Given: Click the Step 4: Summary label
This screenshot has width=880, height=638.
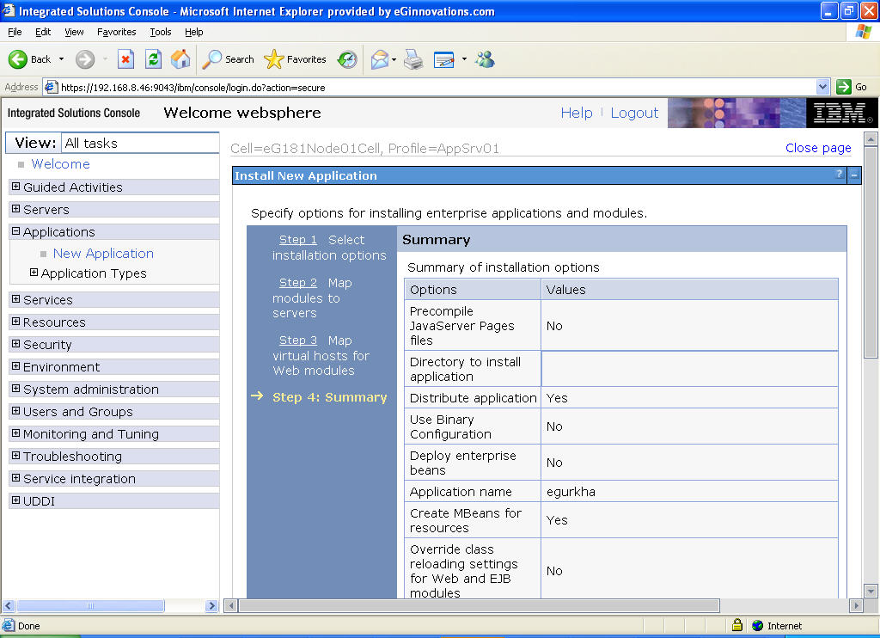Looking at the screenshot, I should (x=329, y=397).
